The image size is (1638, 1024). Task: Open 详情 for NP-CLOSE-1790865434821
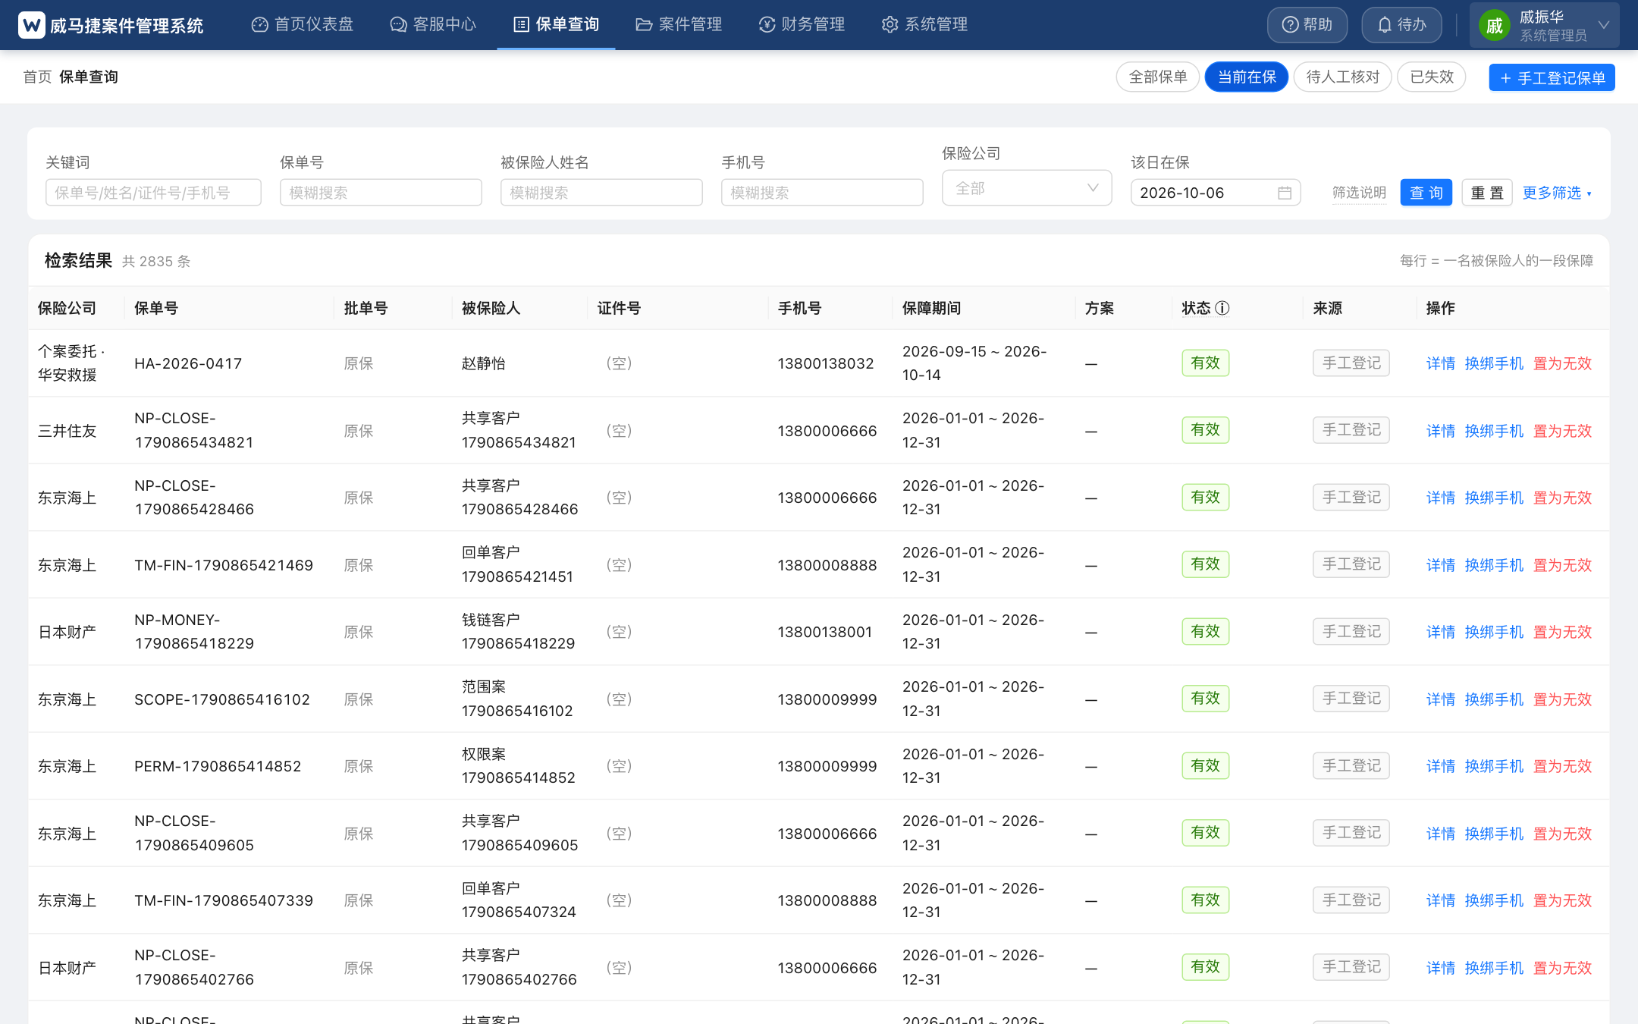click(x=1441, y=431)
